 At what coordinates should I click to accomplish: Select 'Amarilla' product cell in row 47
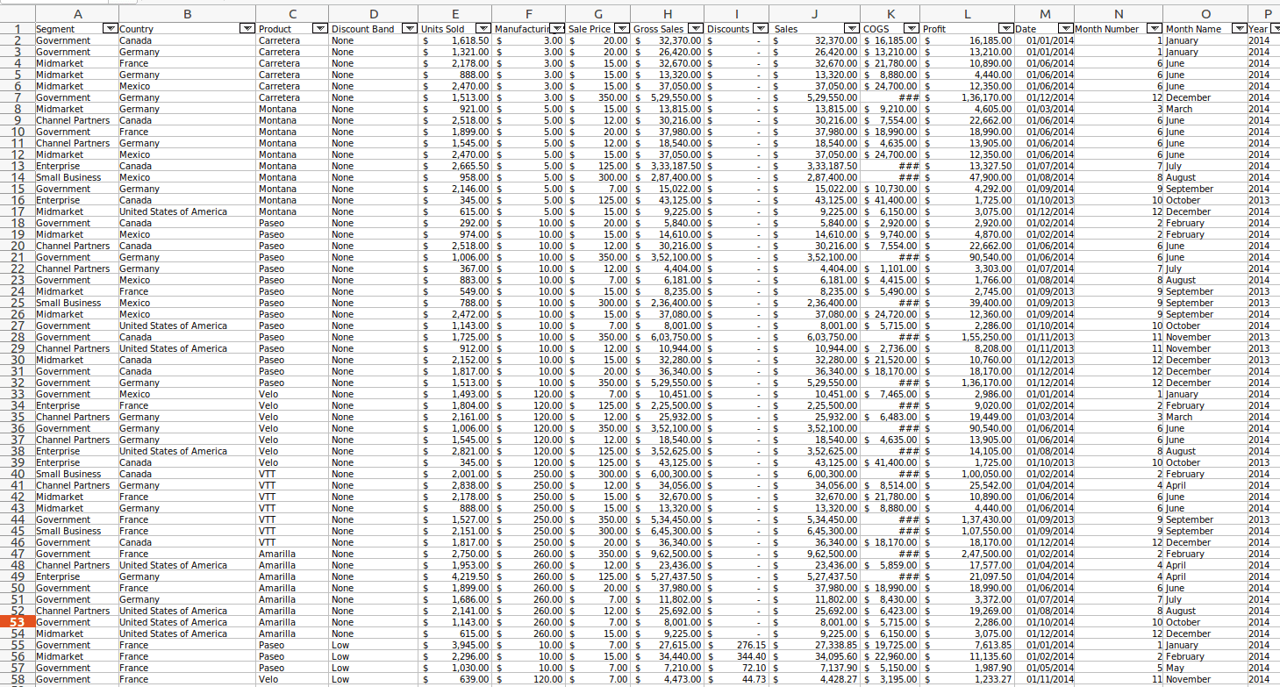tap(293, 554)
